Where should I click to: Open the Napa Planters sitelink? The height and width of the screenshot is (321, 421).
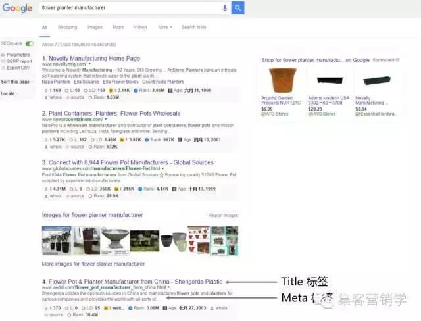click(x=56, y=82)
